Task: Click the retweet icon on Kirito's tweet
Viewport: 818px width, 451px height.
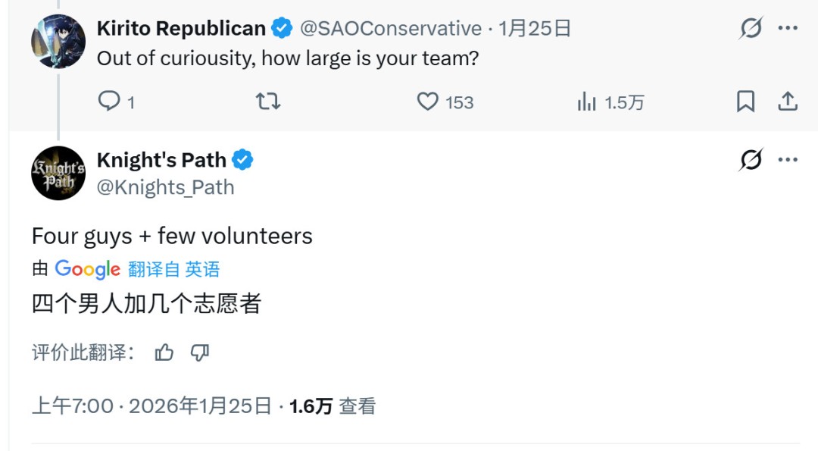Action: [x=267, y=102]
